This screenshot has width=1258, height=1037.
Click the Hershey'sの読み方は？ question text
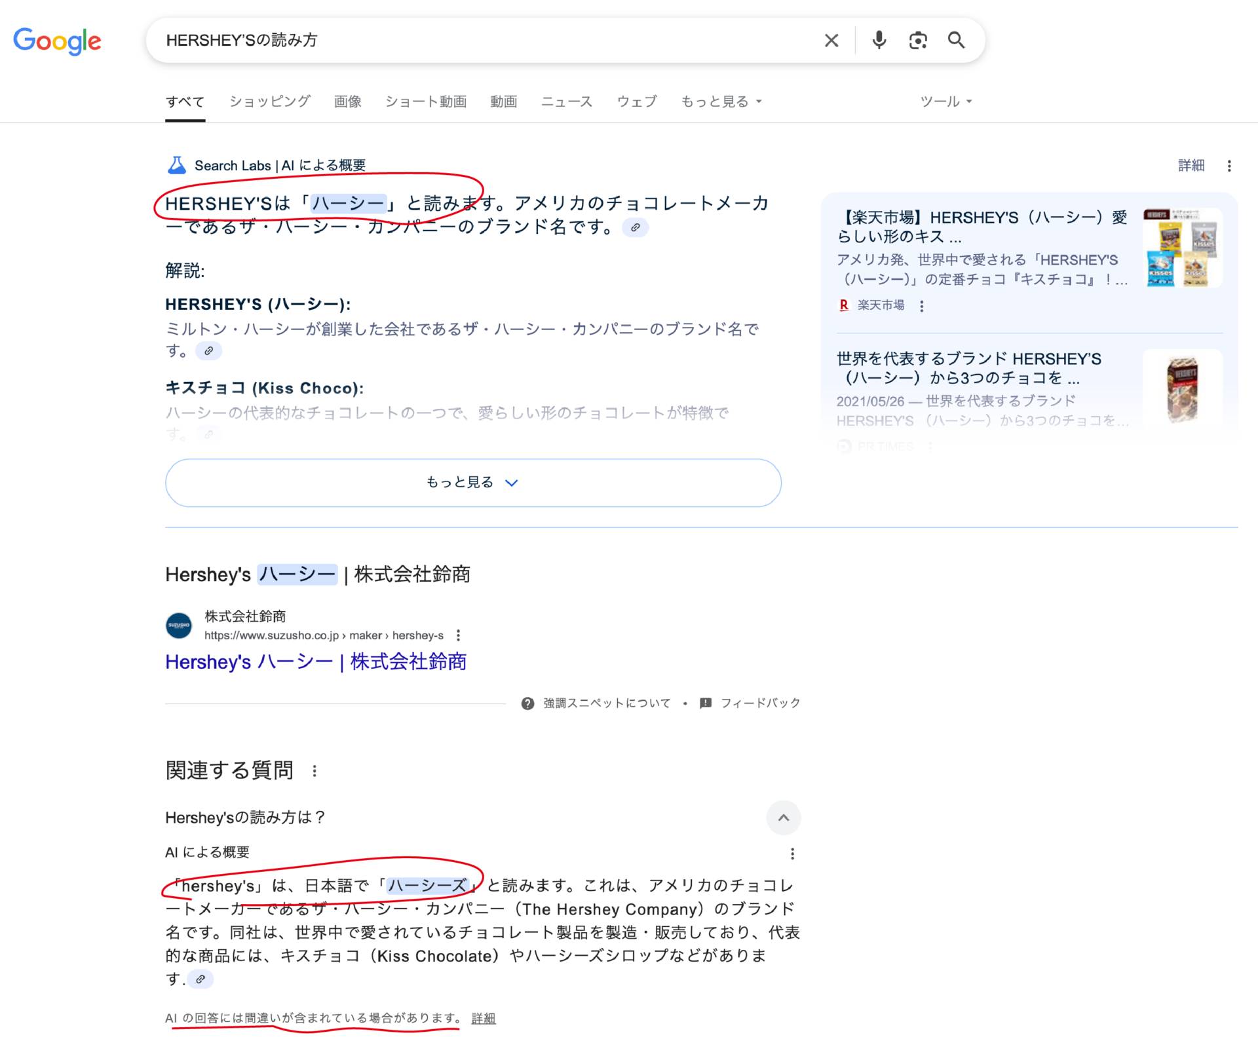(245, 818)
